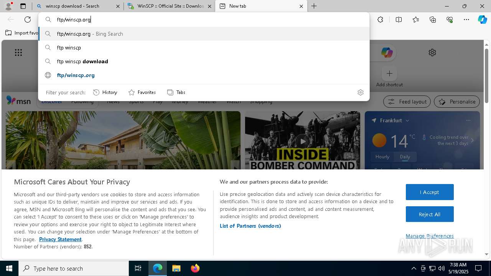The width and height of the screenshot is (491, 276).
Task: Open the weather card ellipsis options
Action: (468, 120)
